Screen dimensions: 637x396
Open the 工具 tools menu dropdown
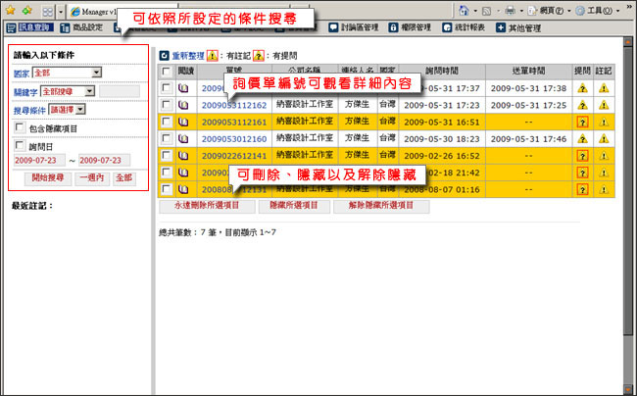tap(598, 11)
